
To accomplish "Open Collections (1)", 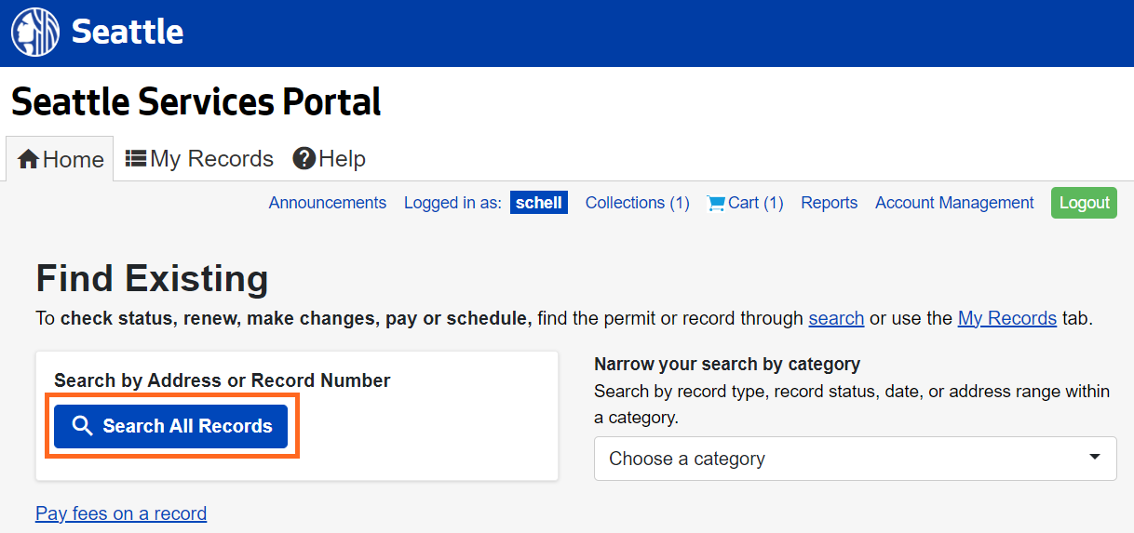I will coord(638,203).
